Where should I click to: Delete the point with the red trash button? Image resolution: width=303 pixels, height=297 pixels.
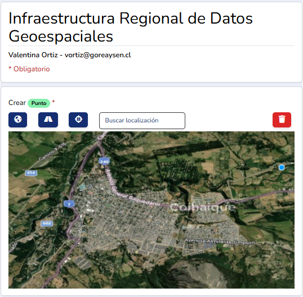[x=282, y=120]
